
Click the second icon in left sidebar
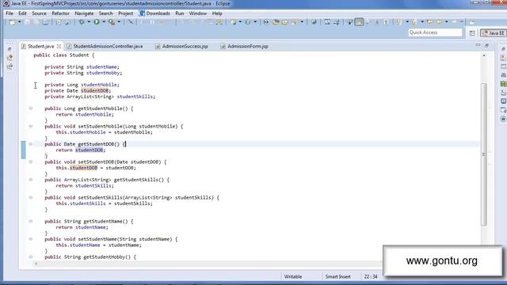click(x=10, y=58)
